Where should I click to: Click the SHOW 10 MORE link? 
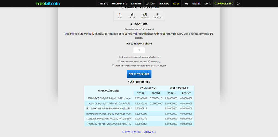[132, 132]
